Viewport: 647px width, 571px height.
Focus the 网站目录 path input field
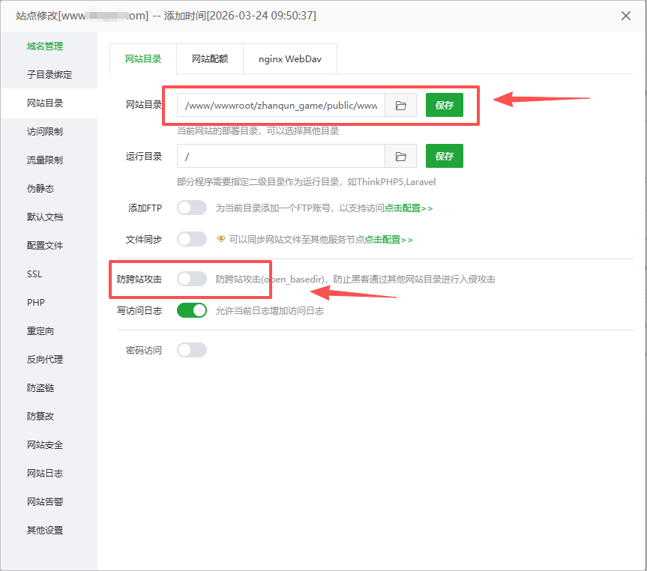coord(281,105)
